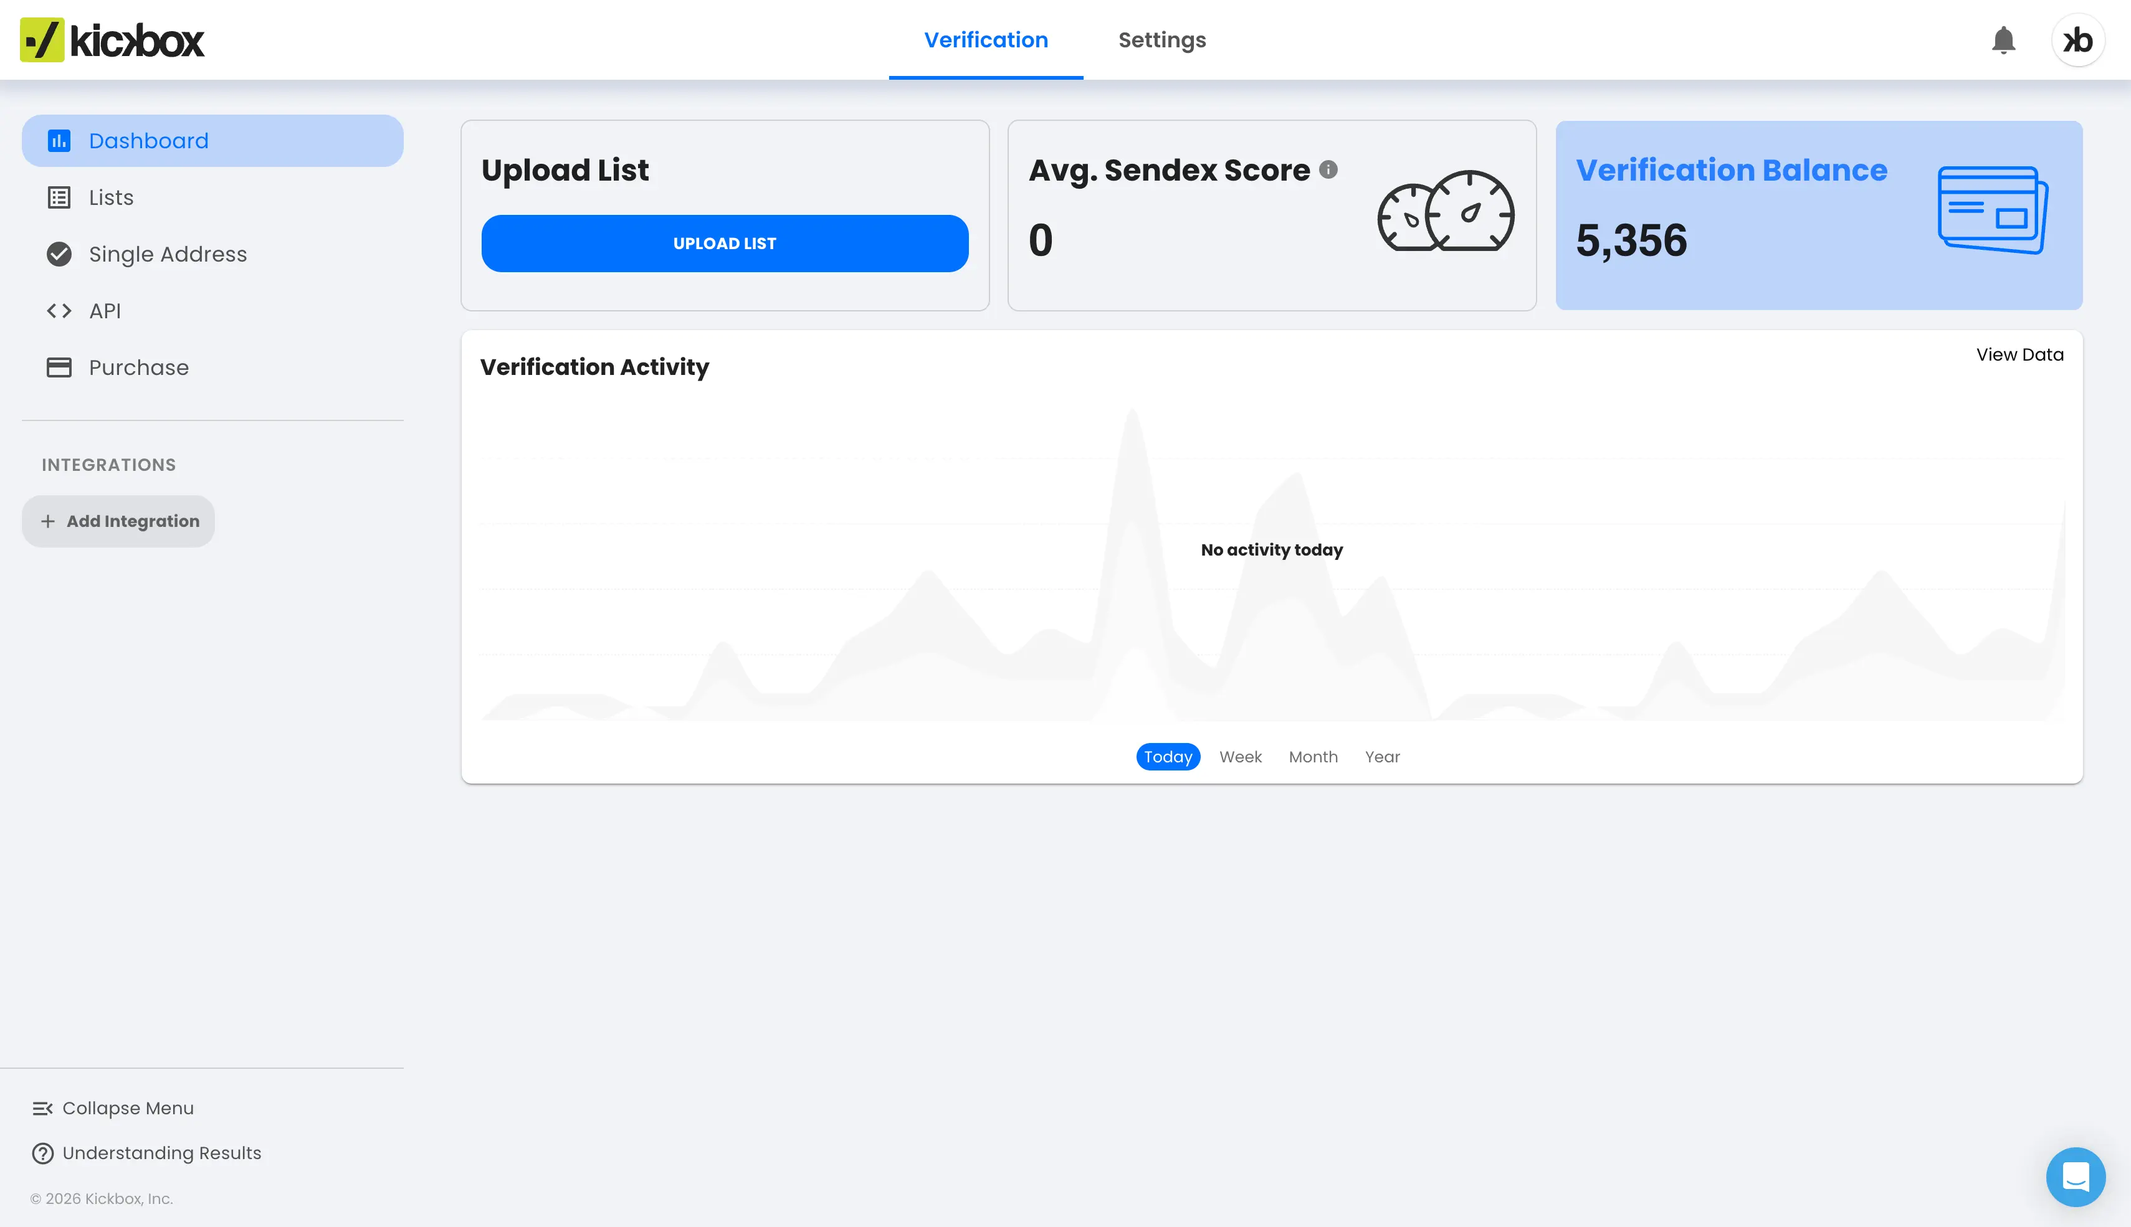Click the plus icon on Add Integration
Viewport: 2131px width, 1227px height.
tap(48, 522)
